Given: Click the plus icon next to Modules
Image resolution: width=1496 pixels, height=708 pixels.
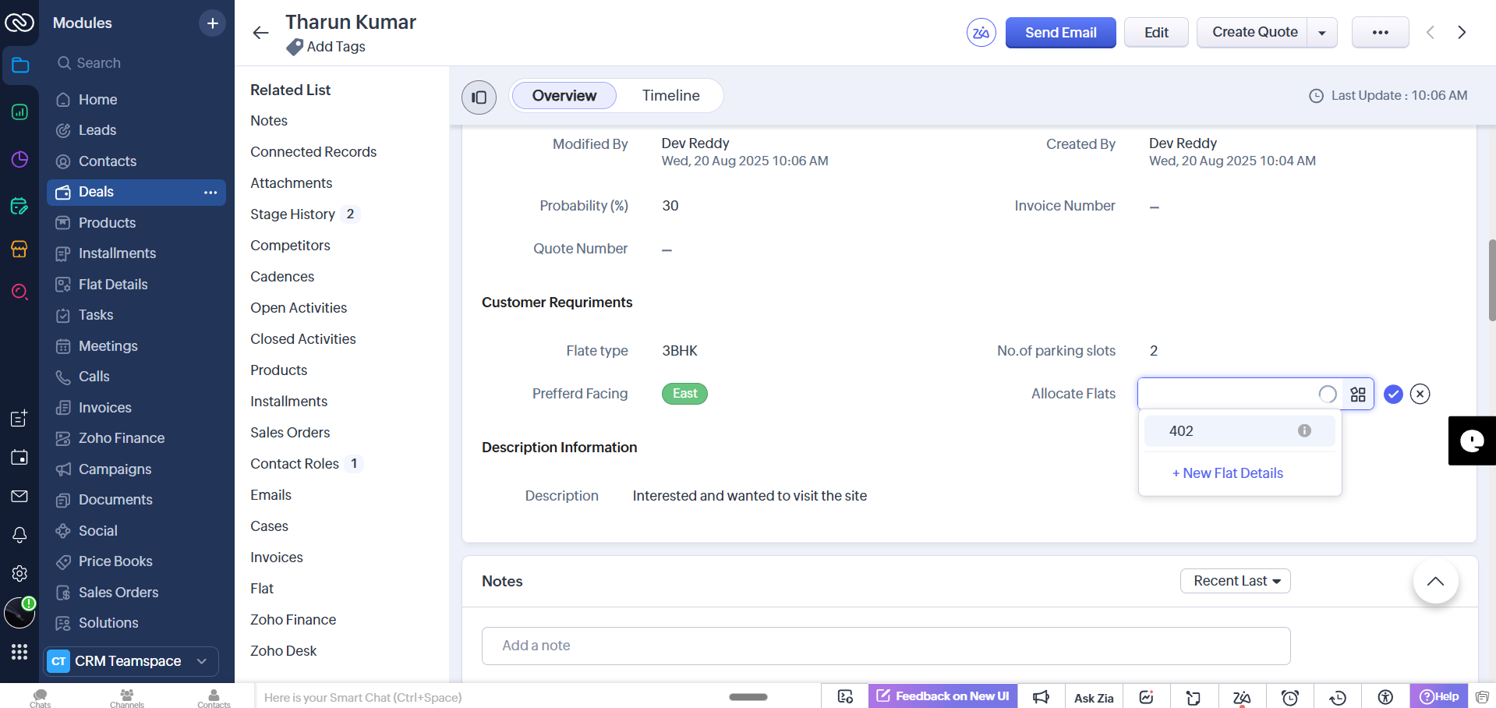Looking at the screenshot, I should pyautogui.click(x=212, y=23).
